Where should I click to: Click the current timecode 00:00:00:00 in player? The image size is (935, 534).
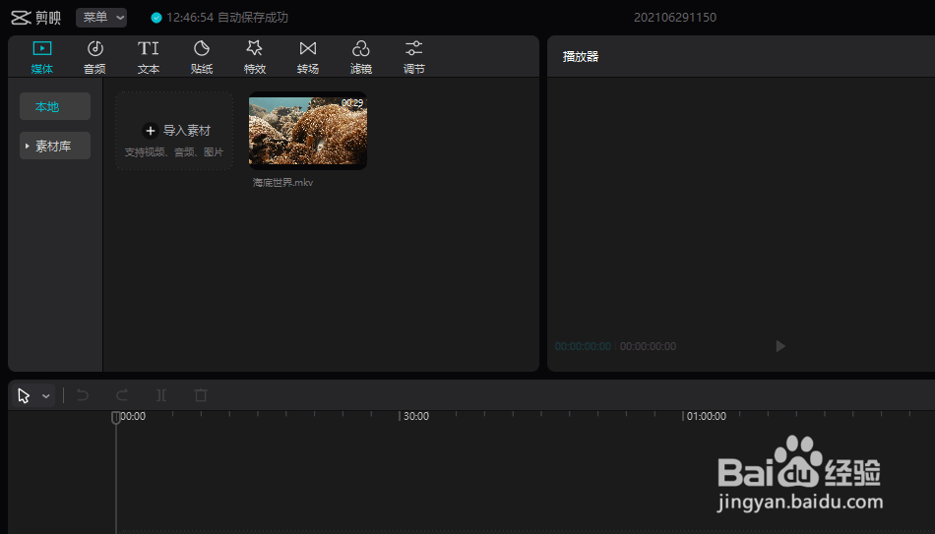(x=583, y=346)
